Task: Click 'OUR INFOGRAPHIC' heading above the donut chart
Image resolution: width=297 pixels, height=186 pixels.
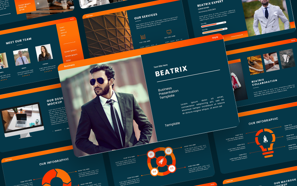Action: (x=54, y=161)
